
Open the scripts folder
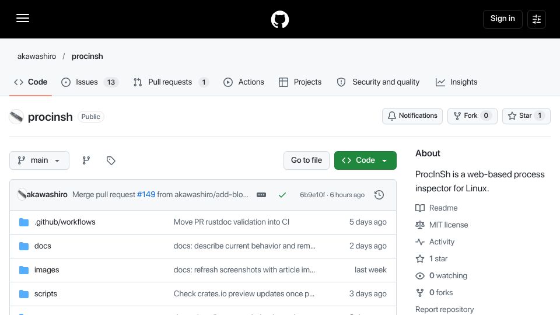tap(45, 294)
